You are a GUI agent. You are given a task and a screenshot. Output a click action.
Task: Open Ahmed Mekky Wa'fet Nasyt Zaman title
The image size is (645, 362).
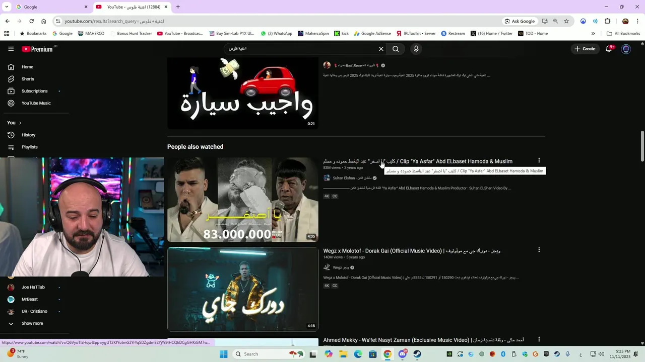tap(423, 340)
